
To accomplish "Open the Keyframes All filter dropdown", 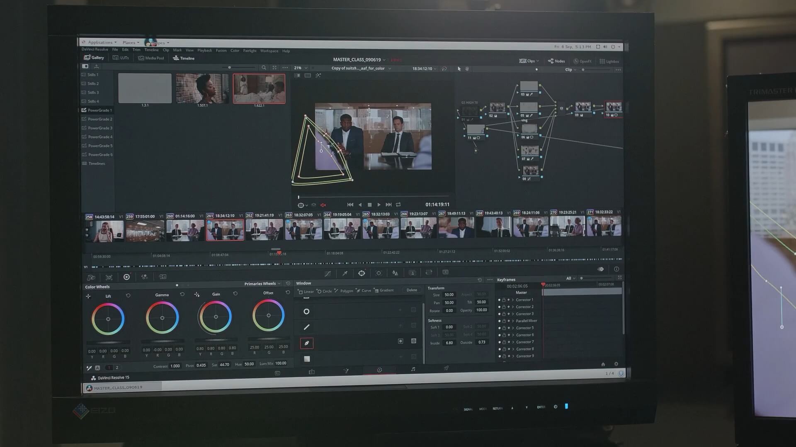I will [571, 278].
